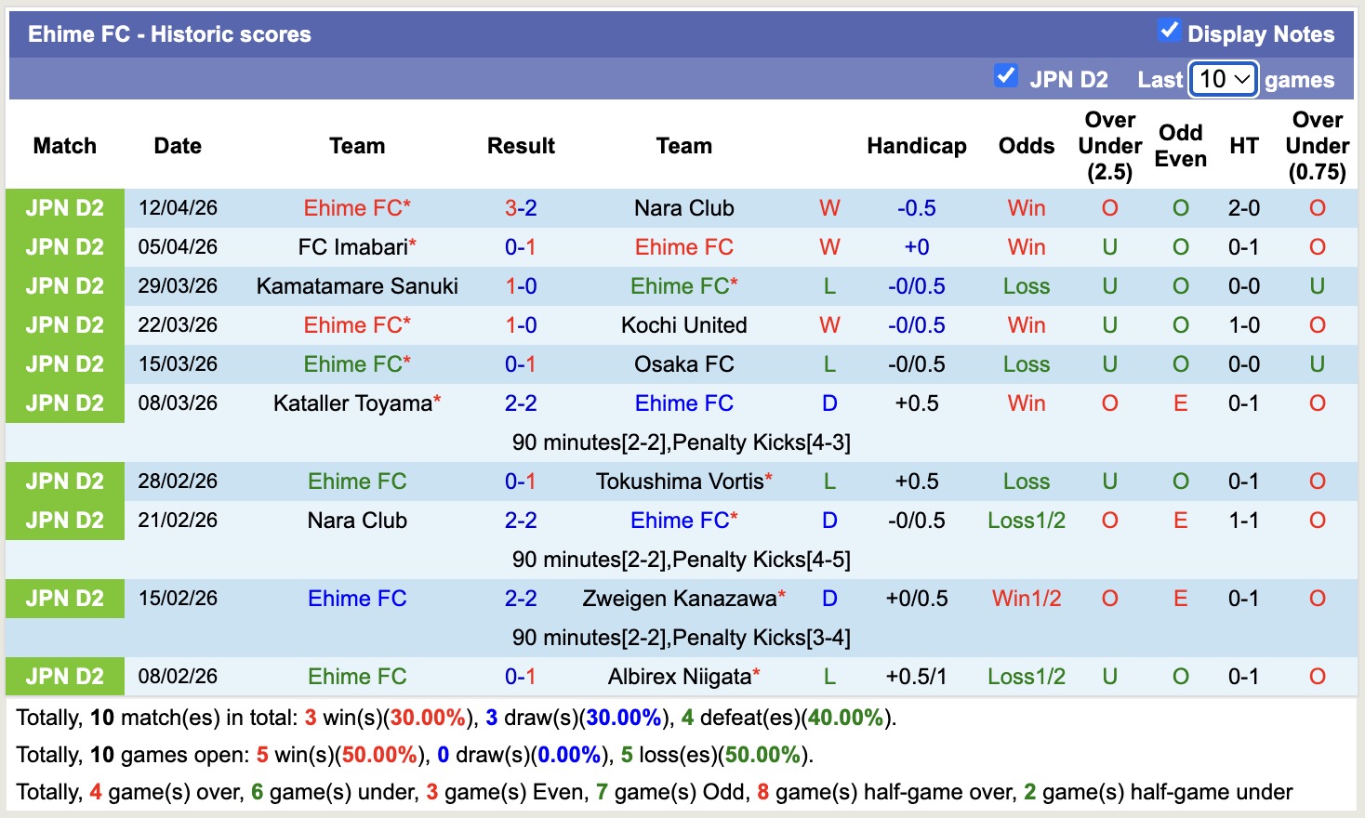Click the 3-2 result against Nara Club
Image resolution: width=1365 pixels, height=818 pixels.
tap(521, 207)
